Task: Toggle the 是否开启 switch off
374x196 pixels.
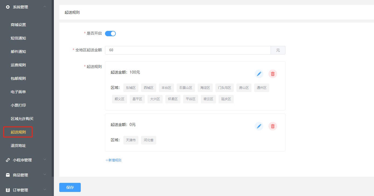Action: point(110,34)
